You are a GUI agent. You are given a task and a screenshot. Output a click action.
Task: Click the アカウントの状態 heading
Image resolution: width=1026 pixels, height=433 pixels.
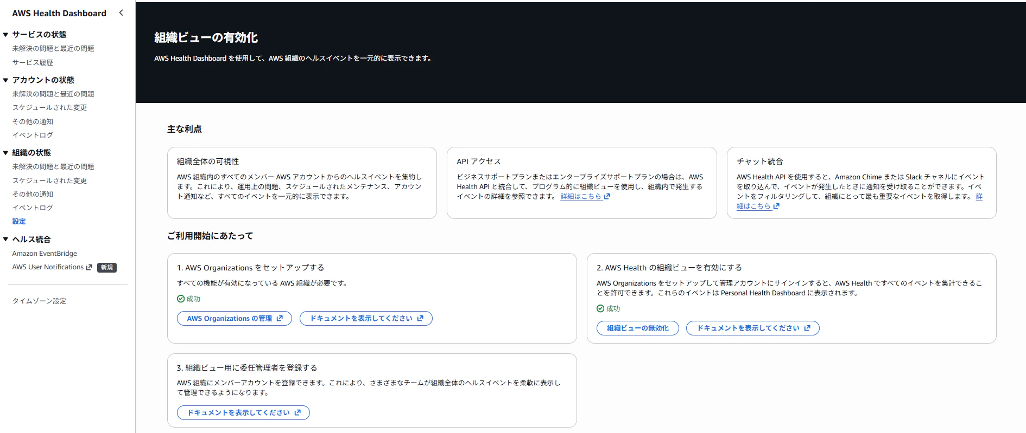pyautogui.click(x=43, y=80)
